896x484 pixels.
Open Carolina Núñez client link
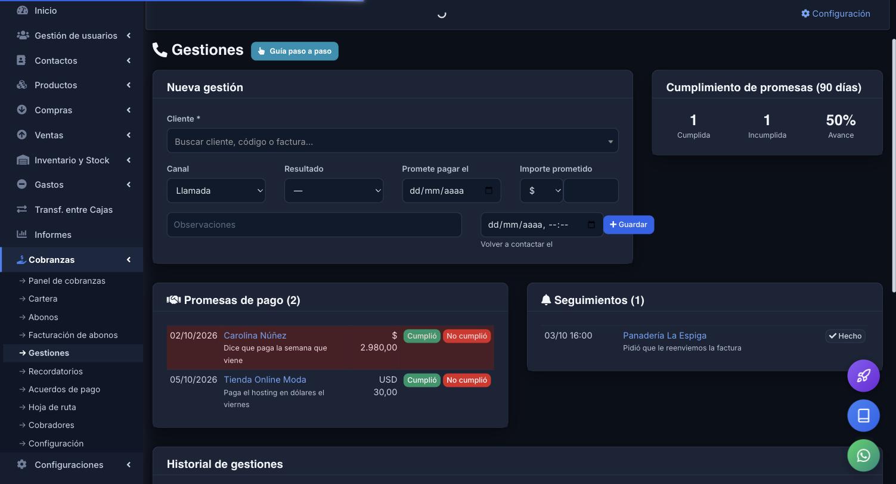pos(255,336)
